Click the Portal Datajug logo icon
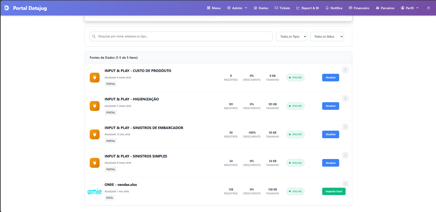The image size is (436, 212). click(x=7, y=8)
